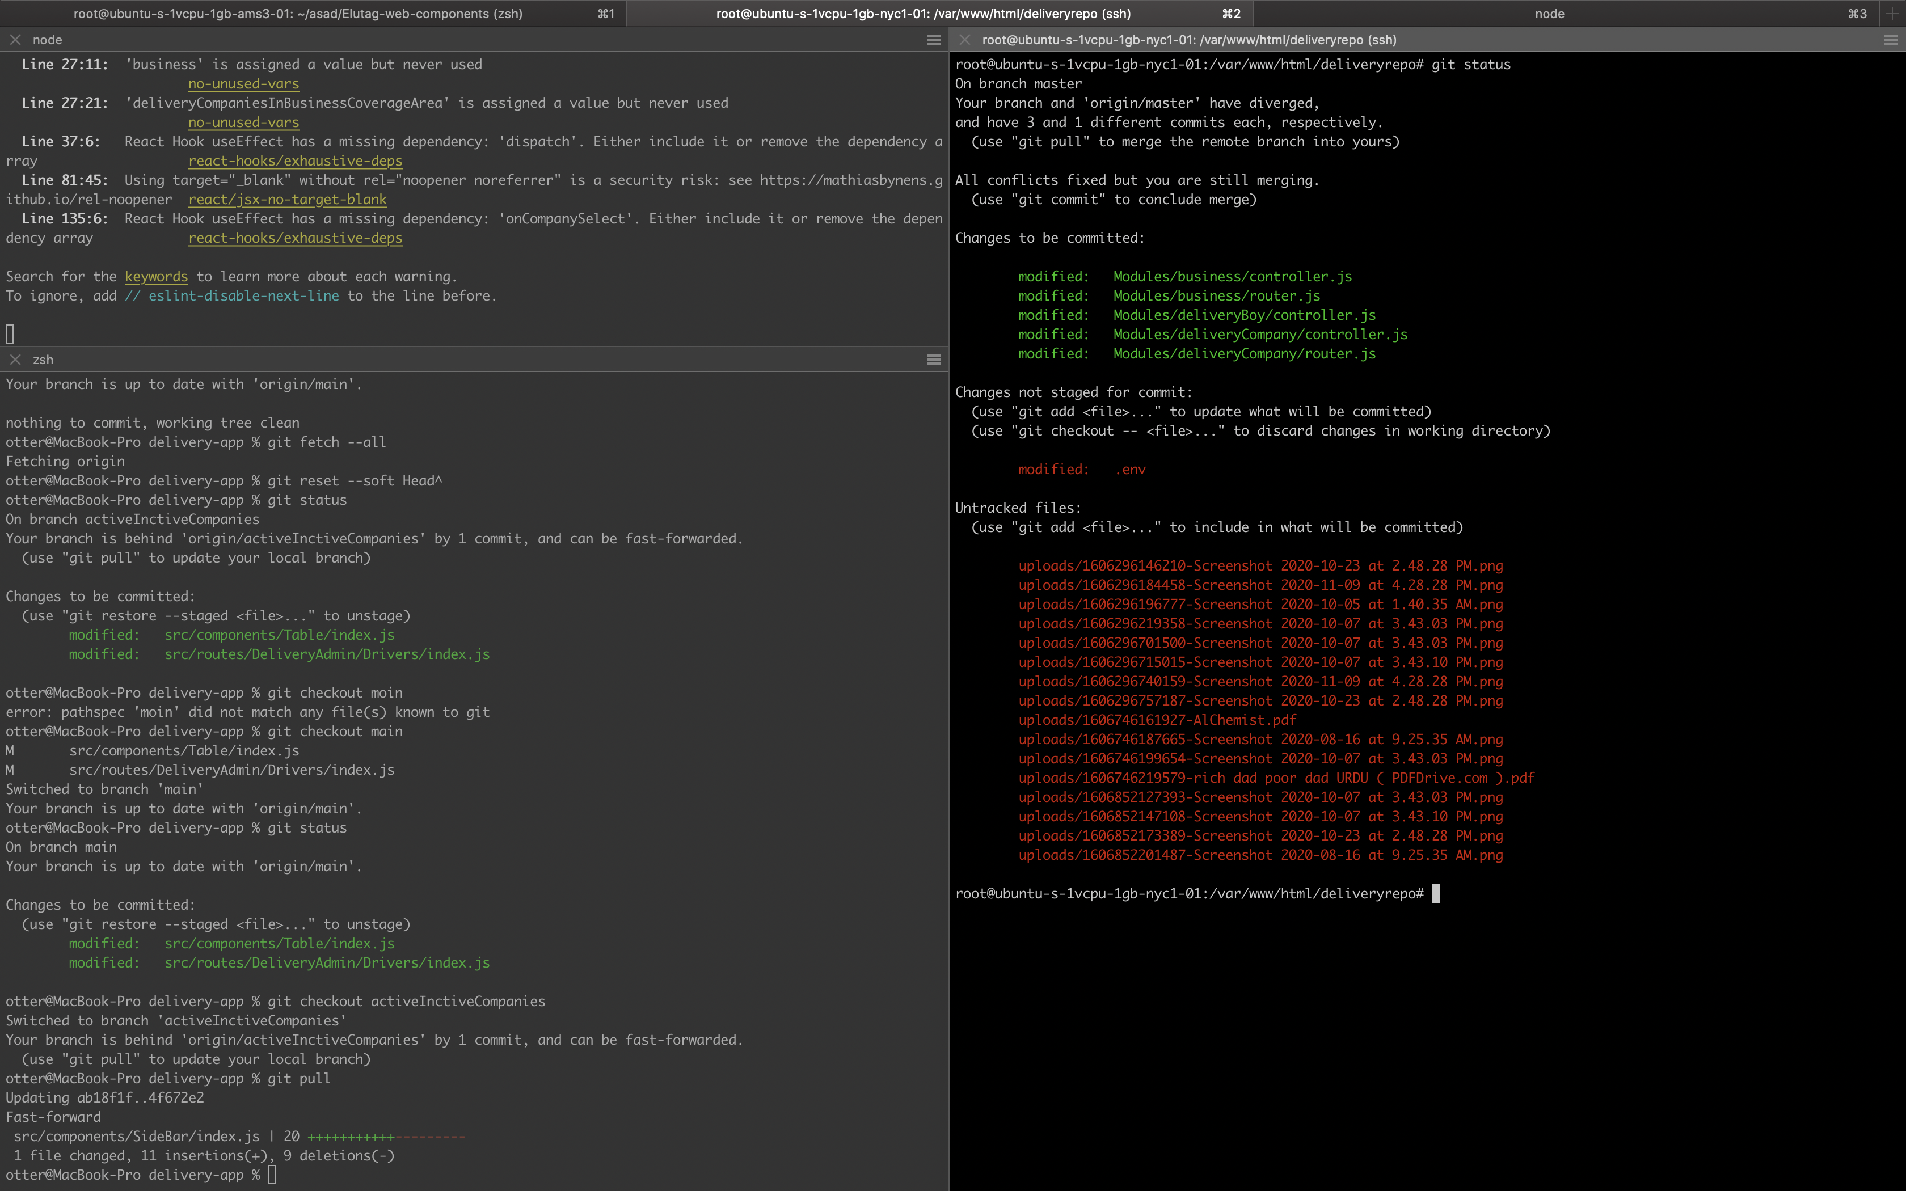Click the zsh prompt cursor at bottom
1906x1191 pixels.
point(272,1175)
